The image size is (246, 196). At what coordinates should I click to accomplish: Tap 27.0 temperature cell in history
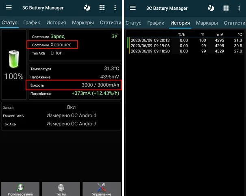(x=238, y=51)
